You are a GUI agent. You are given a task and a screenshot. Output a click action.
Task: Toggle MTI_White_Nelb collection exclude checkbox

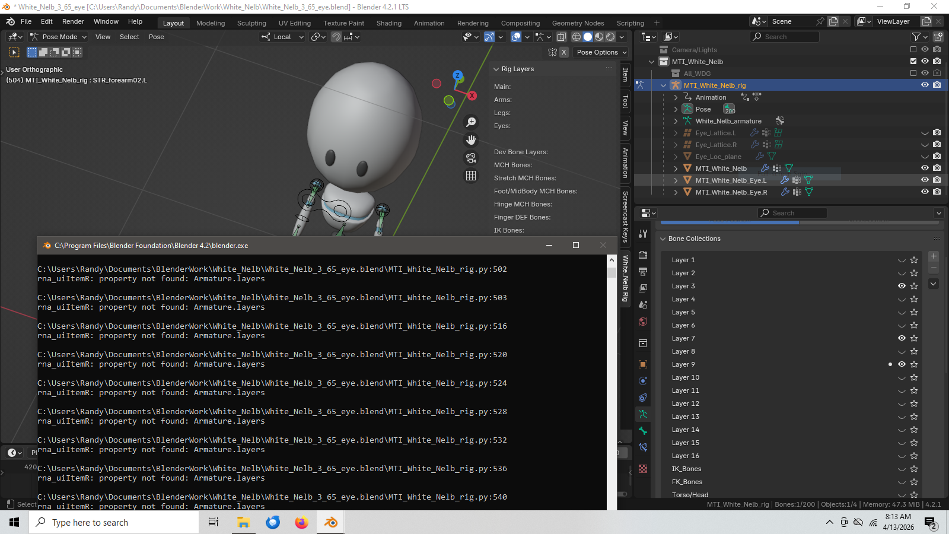tap(913, 61)
